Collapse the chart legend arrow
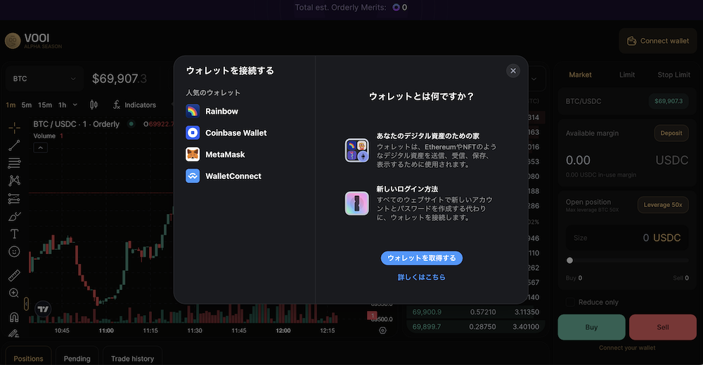 coord(40,147)
